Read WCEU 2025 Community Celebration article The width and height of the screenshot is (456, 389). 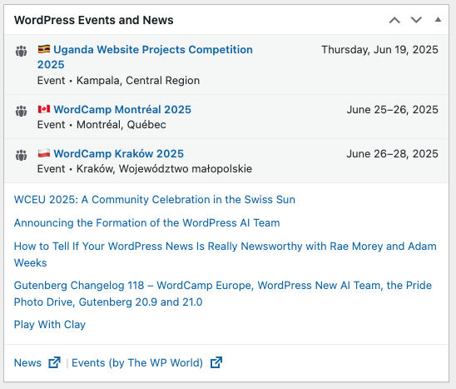(155, 199)
